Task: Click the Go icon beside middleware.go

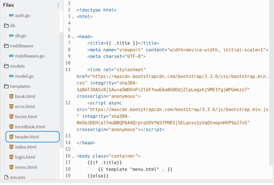Action: (11, 56)
